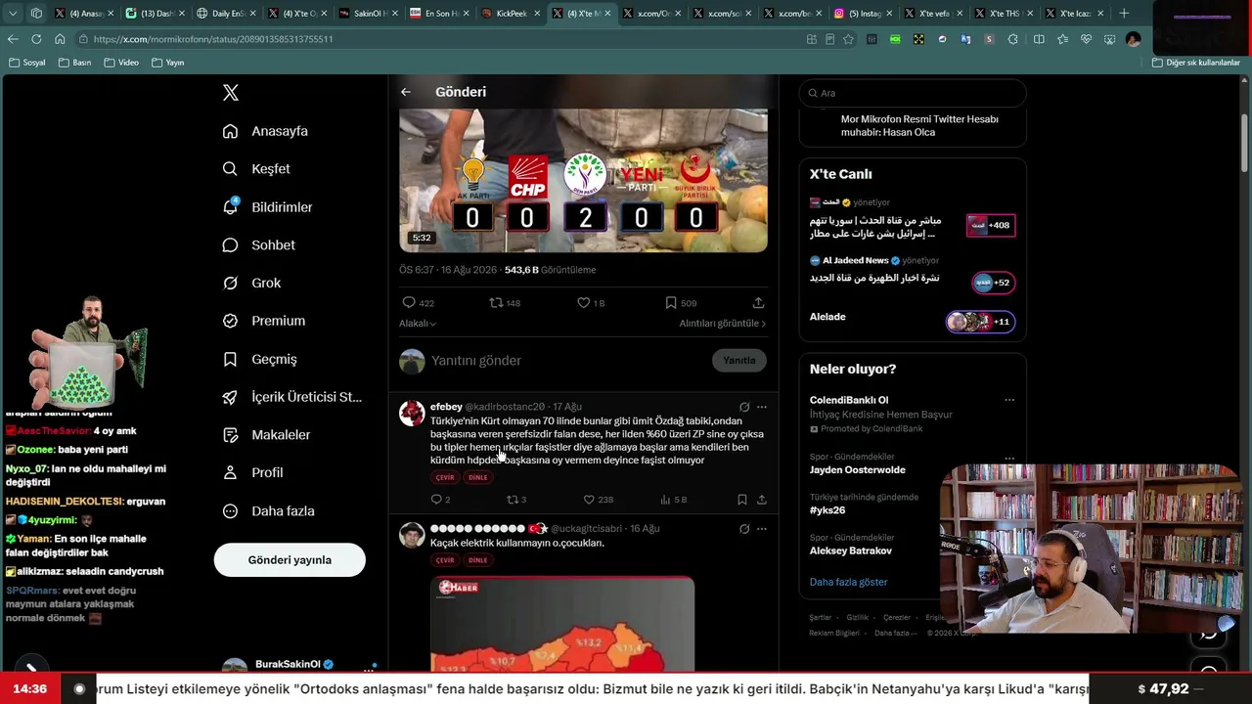Repost efebey's reply
Viewport: 1252px width, 704px height.
[516, 500]
